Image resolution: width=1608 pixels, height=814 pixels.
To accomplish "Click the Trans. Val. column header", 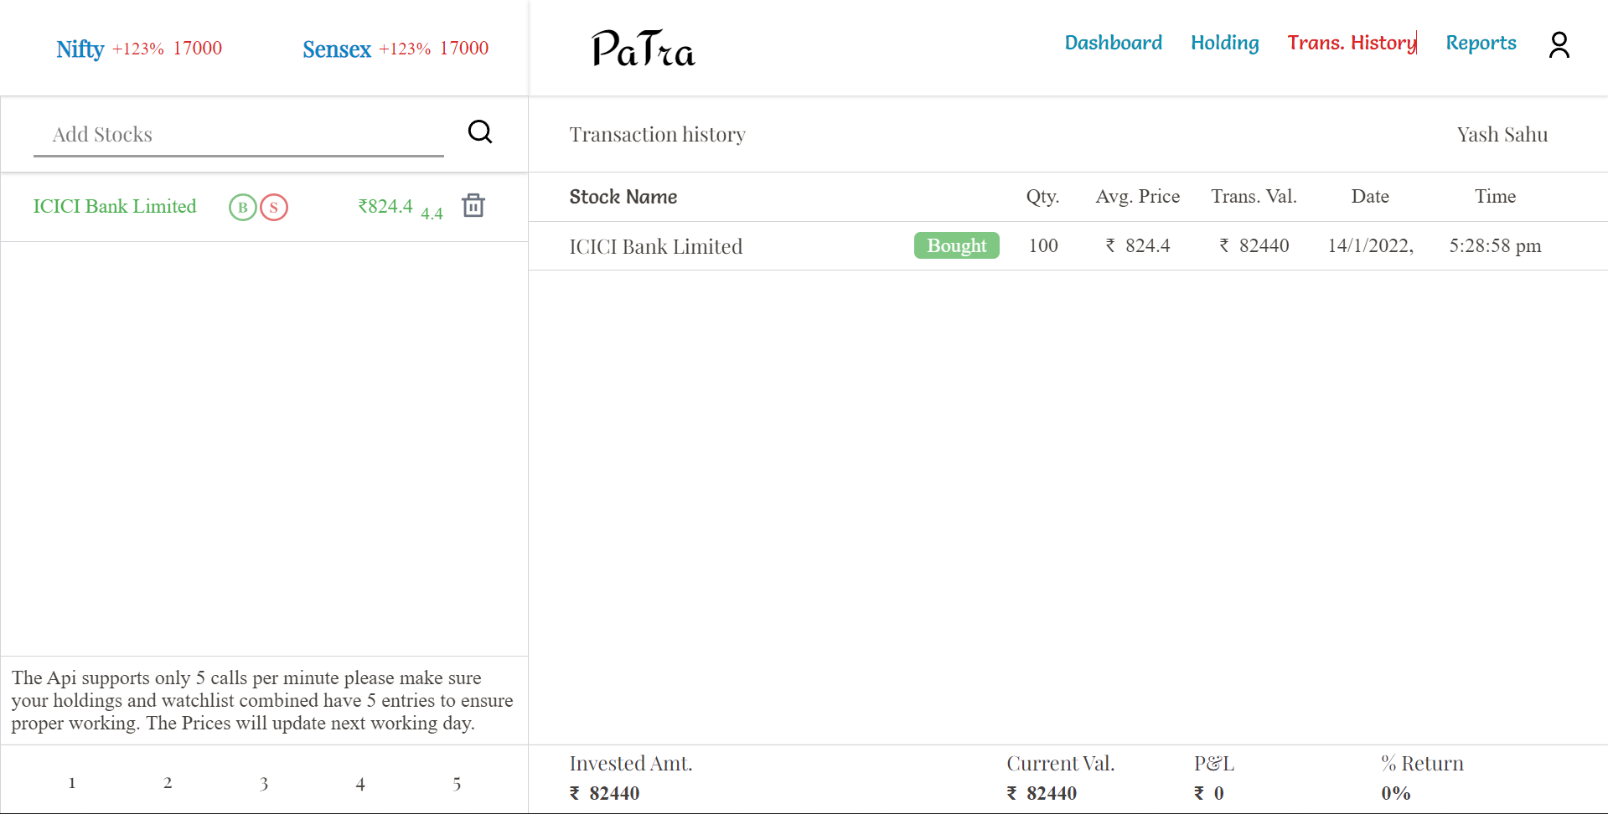I will click(x=1254, y=196).
